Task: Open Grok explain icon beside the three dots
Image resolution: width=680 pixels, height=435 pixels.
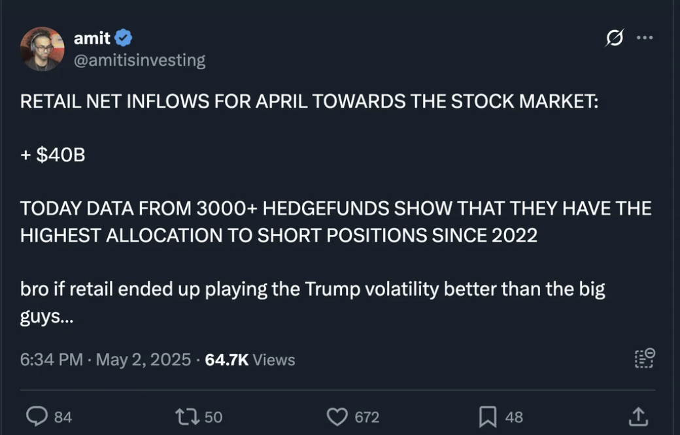Action: (614, 39)
